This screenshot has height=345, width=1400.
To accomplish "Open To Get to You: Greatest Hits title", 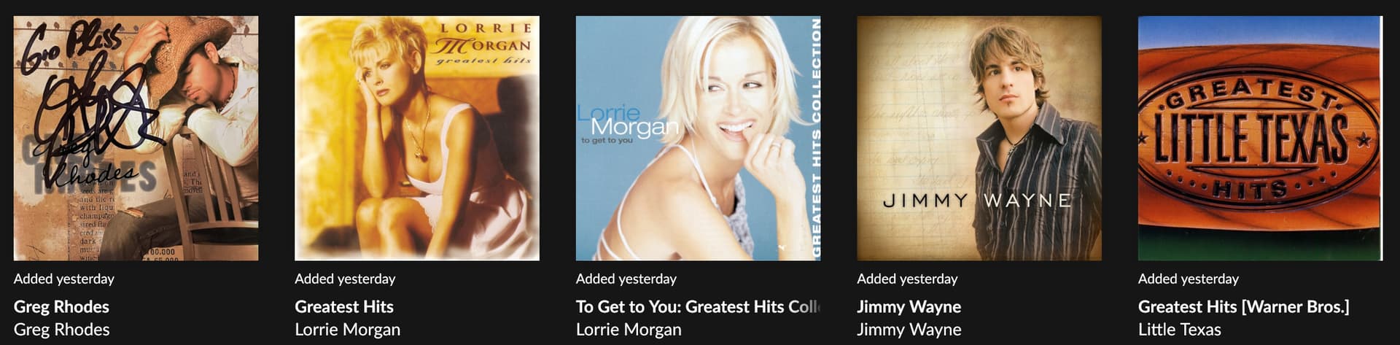I will [x=698, y=307].
